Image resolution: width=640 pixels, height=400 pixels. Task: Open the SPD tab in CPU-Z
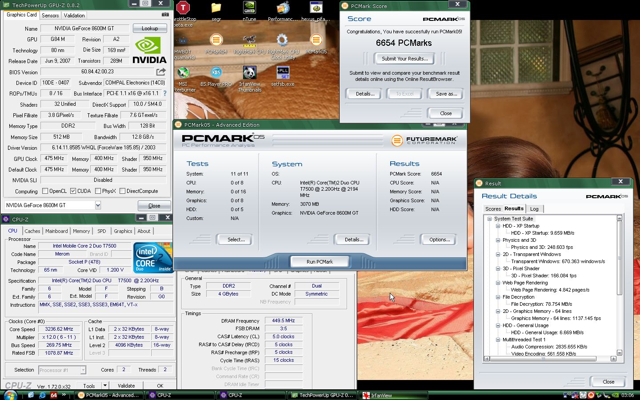pos(102,231)
